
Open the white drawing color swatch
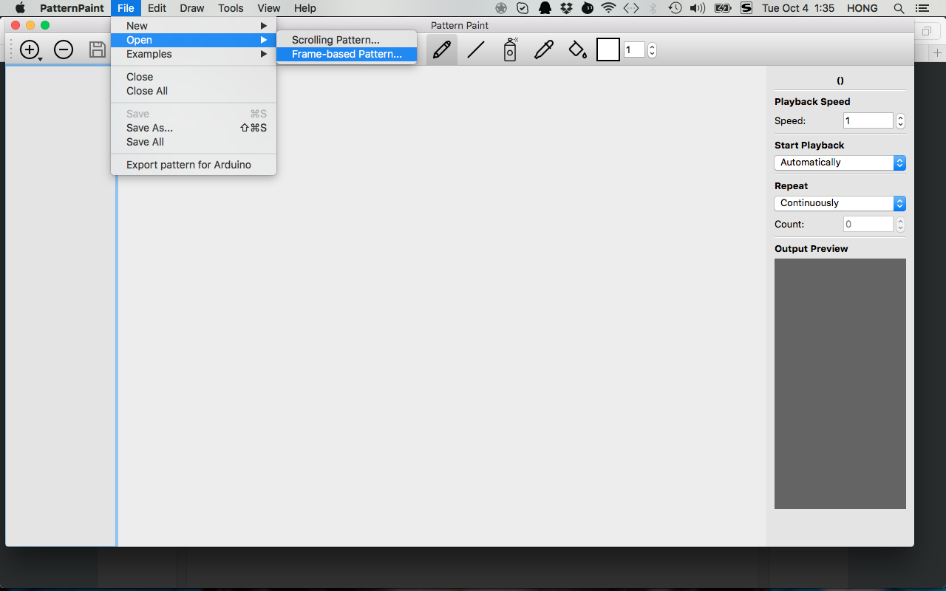[608, 50]
